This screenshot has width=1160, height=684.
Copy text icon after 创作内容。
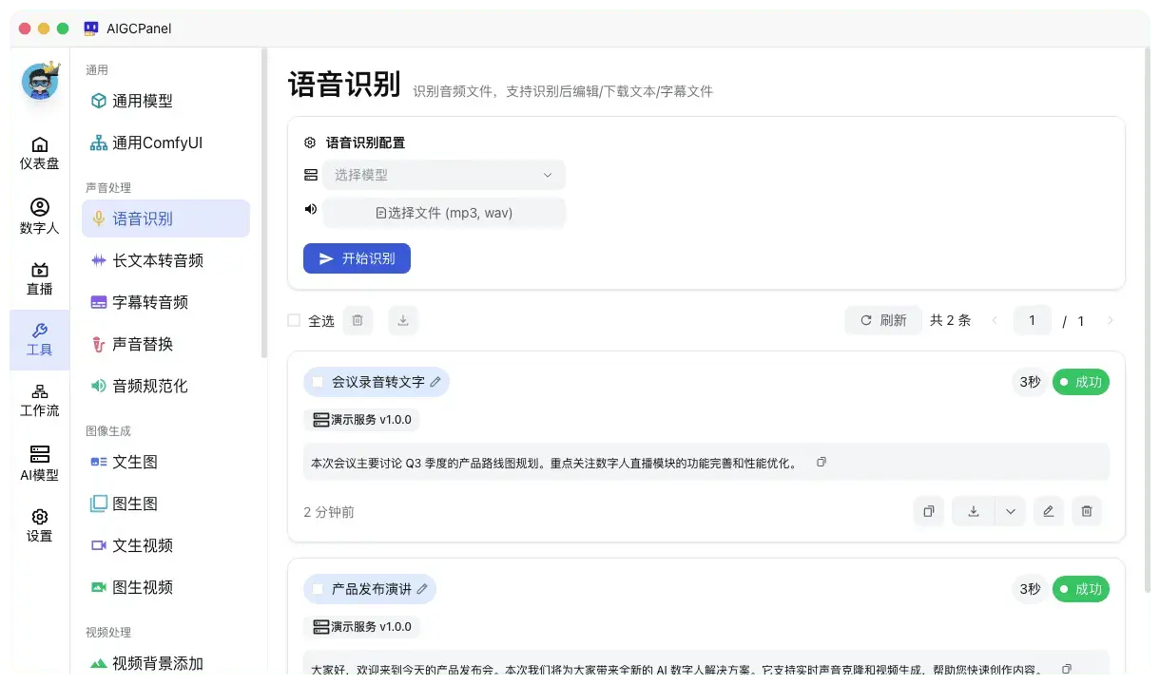coord(1067,669)
